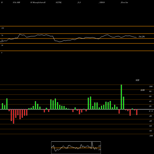Click the RSI current value 54.26
The width and height of the screenshot is (154, 154).
(142, 37)
